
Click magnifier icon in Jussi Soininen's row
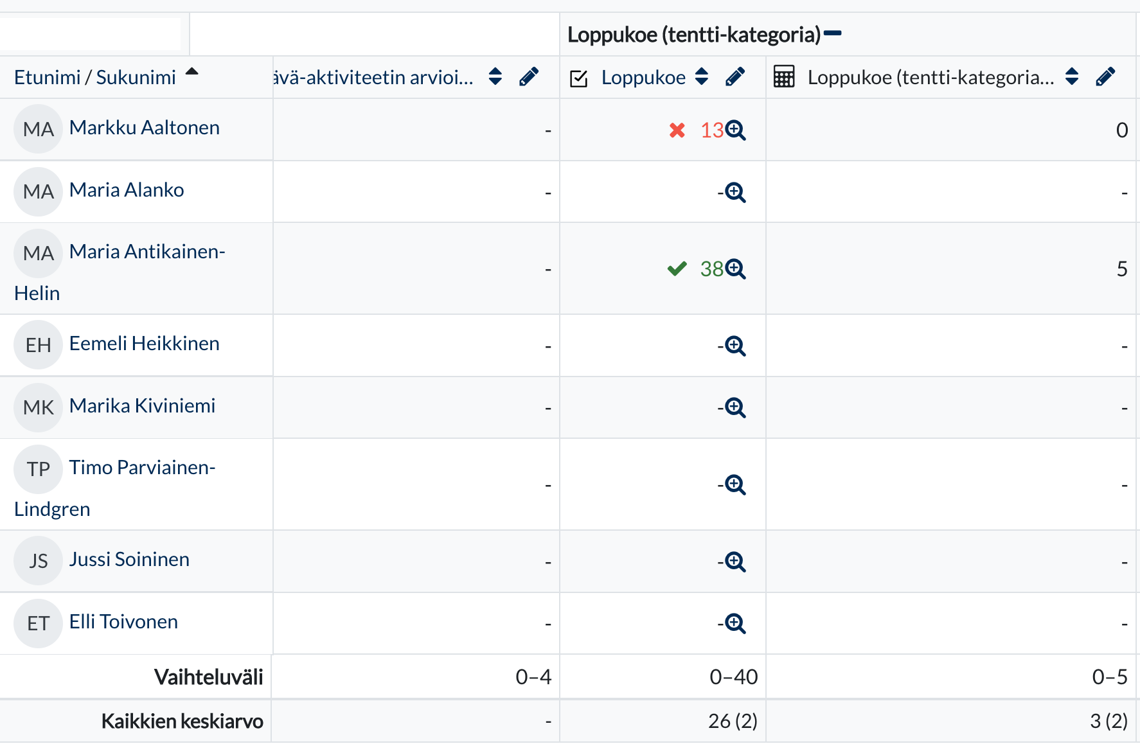point(735,562)
